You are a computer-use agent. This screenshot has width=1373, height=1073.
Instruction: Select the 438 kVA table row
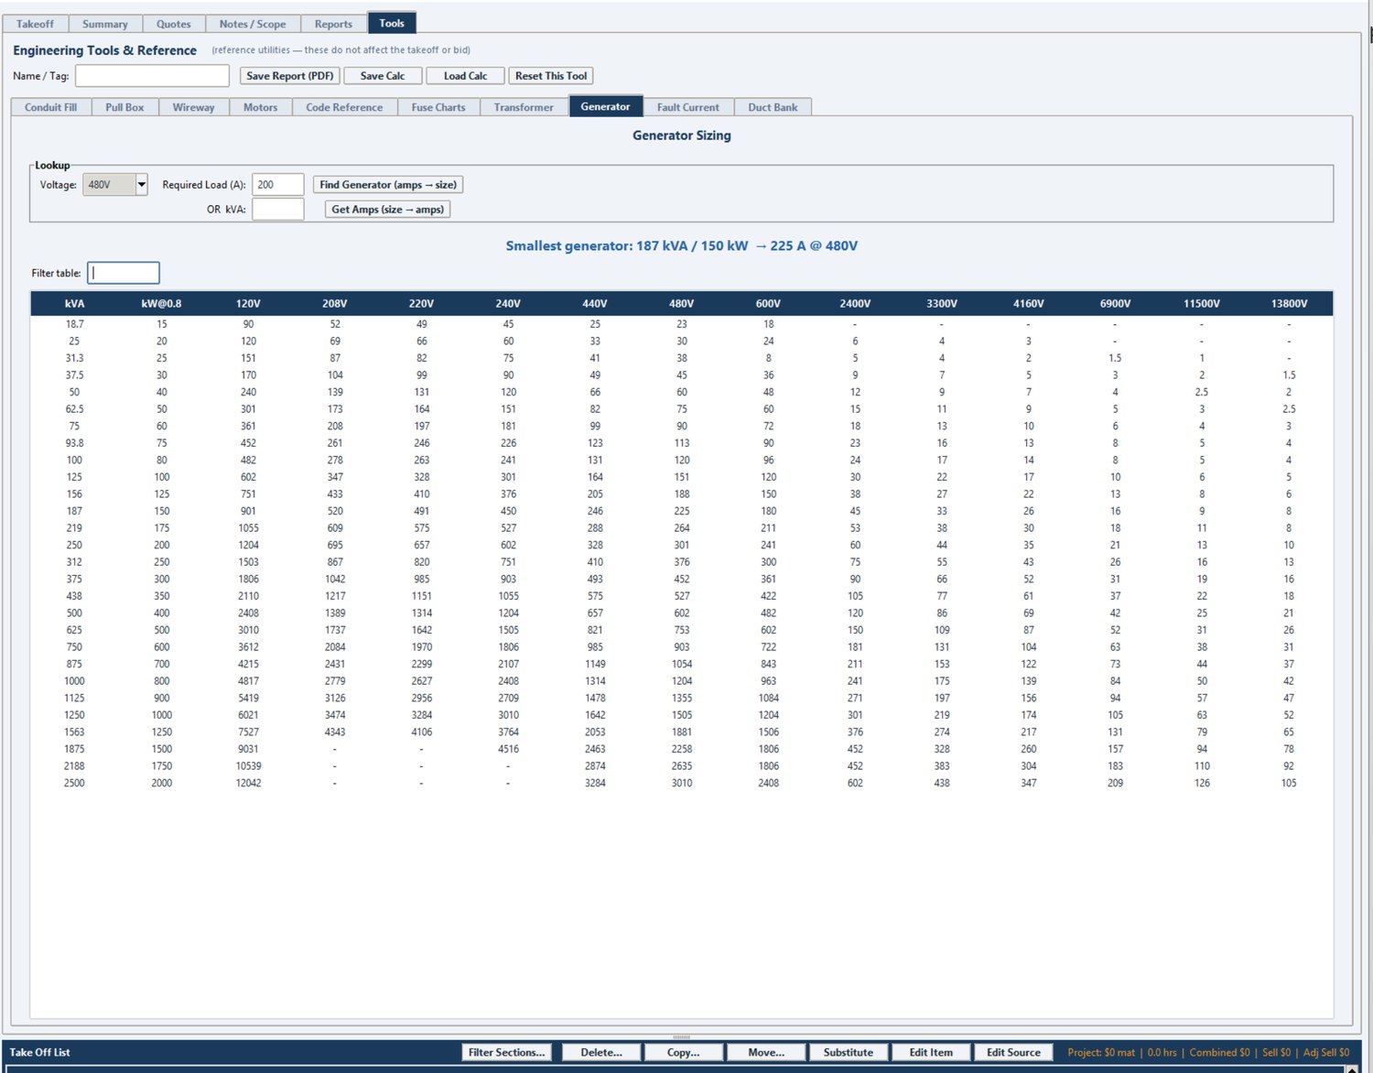(682, 596)
